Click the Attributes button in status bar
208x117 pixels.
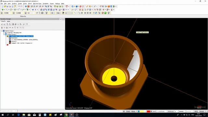[171, 111]
